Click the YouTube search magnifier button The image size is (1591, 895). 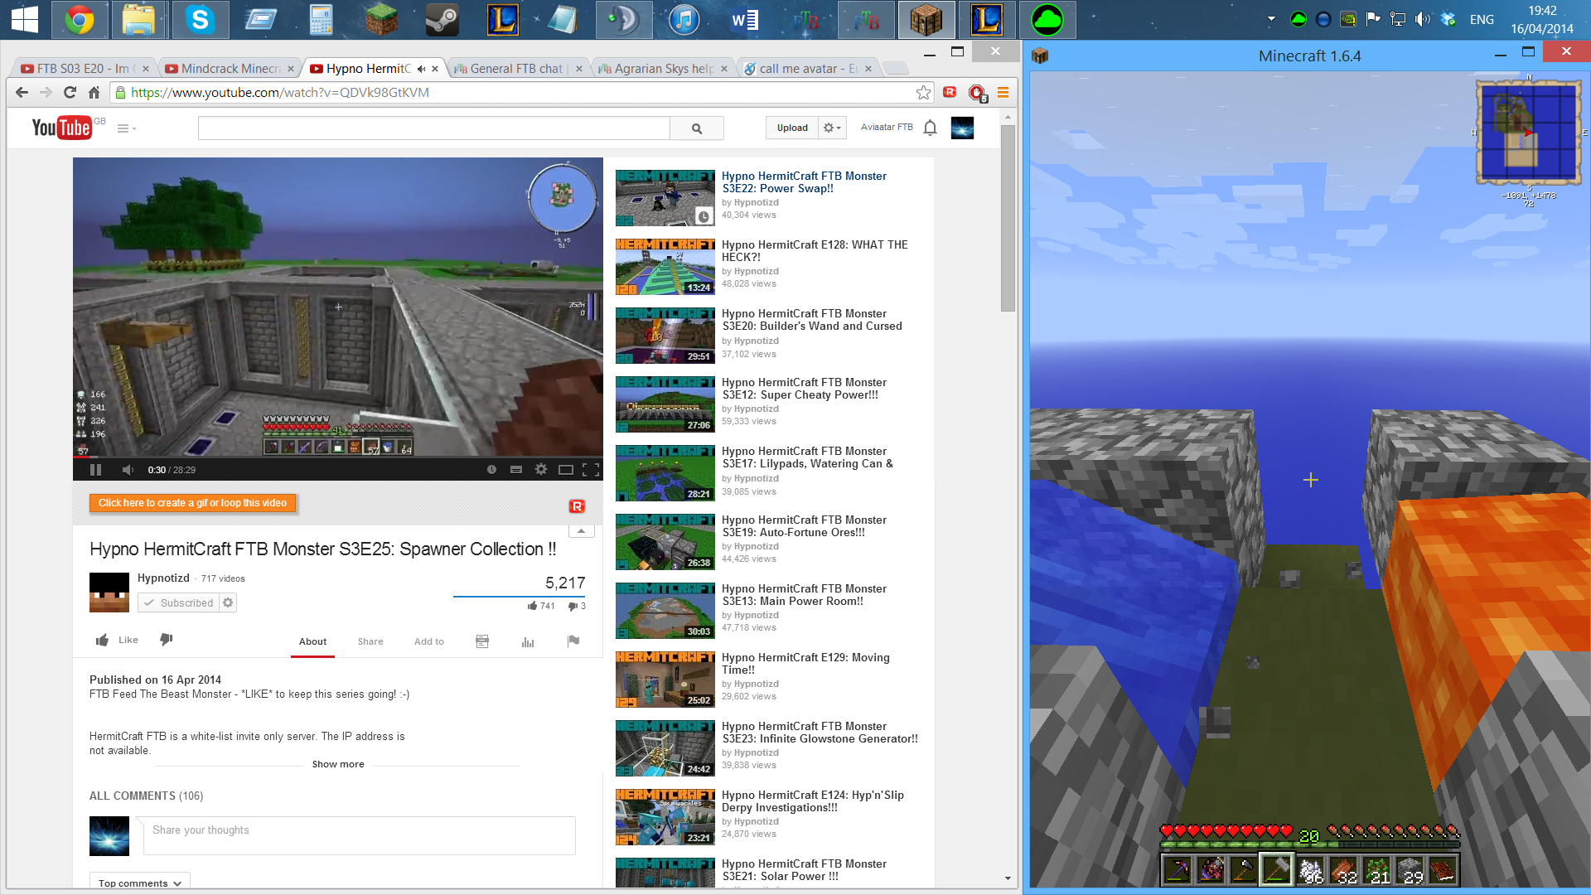pos(697,128)
